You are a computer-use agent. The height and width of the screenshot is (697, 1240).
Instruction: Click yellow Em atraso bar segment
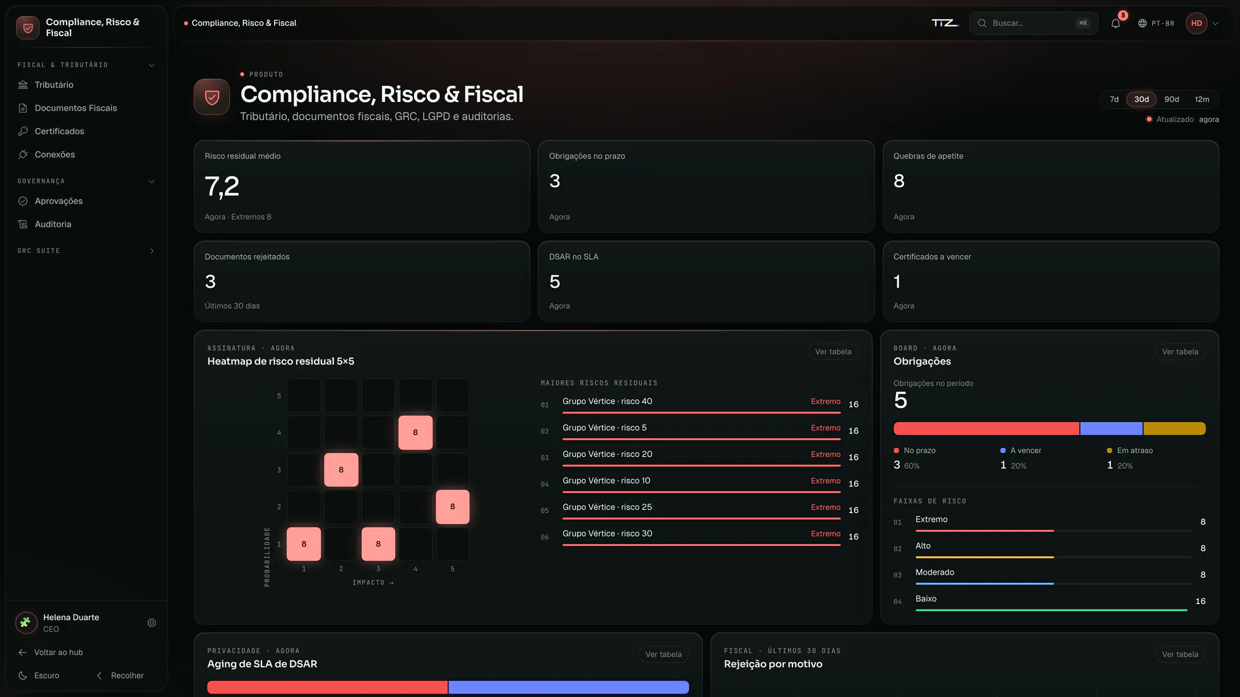[x=1174, y=429]
